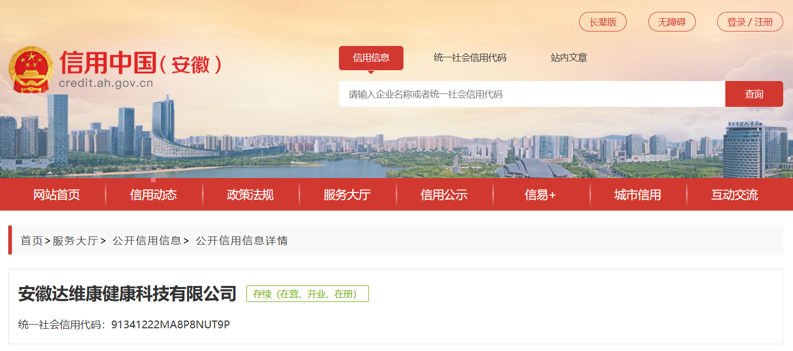Viewport: 793px width, 351px height.
Task: Enable 无障碍 accessibility mode
Action: [672, 22]
